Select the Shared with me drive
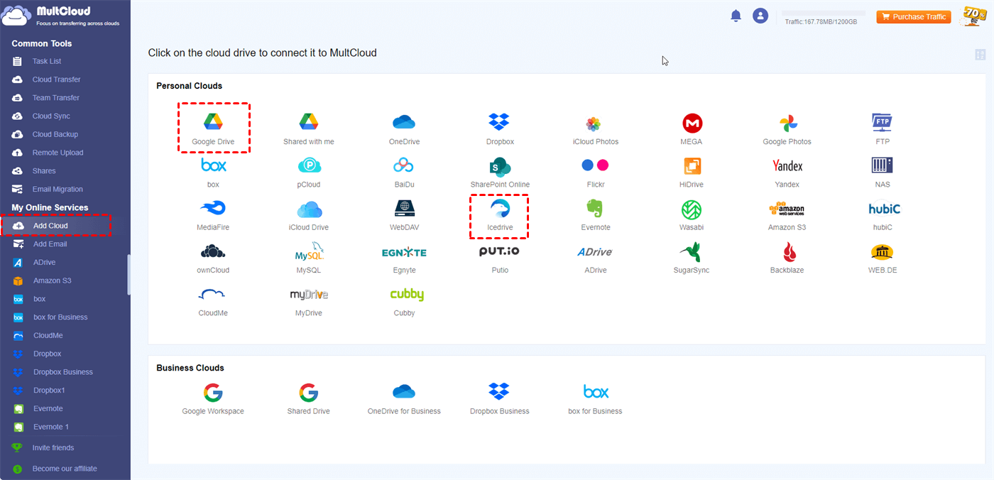The image size is (994, 480). [308, 129]
